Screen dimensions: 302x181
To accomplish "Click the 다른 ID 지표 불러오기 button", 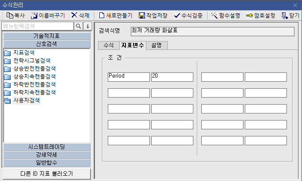I will coord(47,173).
